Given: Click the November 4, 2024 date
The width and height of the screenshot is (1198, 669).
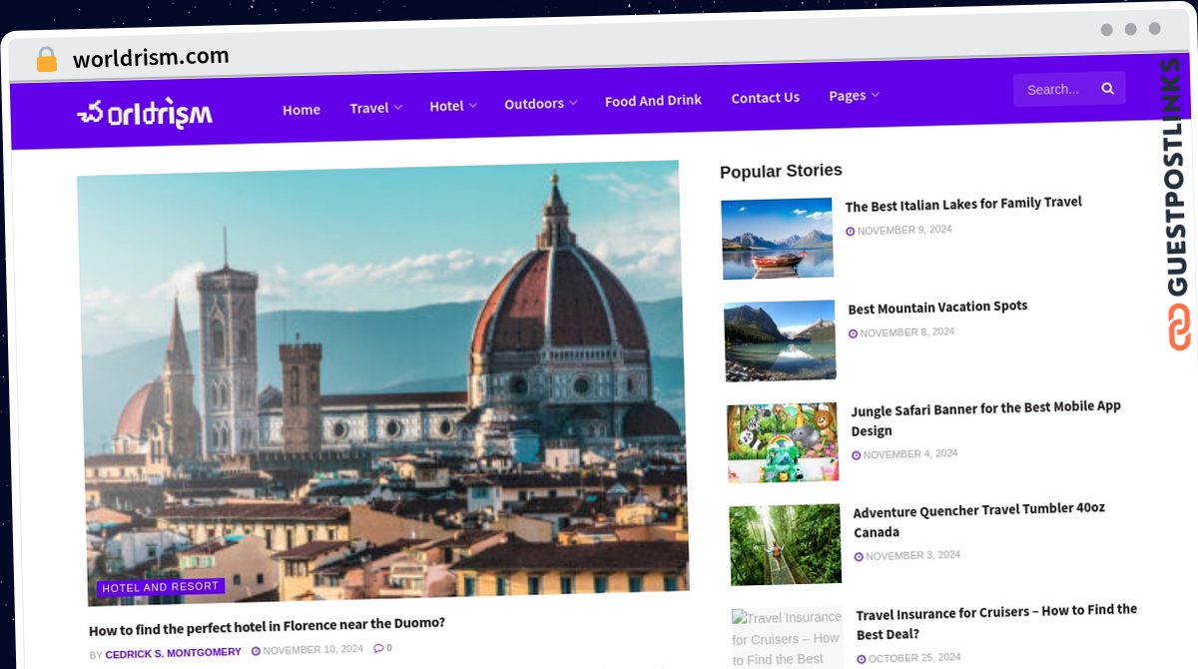Looking at the screenshot, I should [910, 454].
